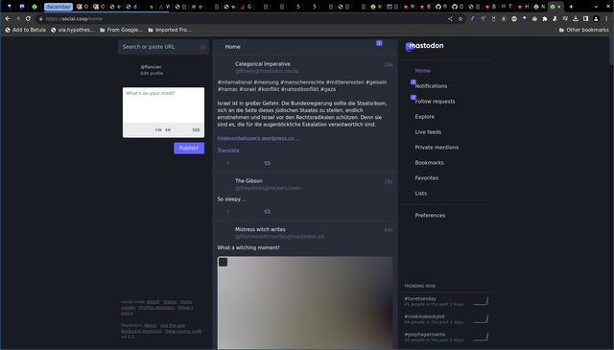Viewport: 614px width, 350px height.
Task: Focus the "What's on your mind?" text box
Action: tap(163, 105)
